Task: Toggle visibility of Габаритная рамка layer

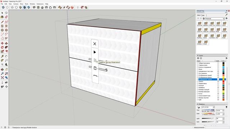Action: (x=218, y=63)
